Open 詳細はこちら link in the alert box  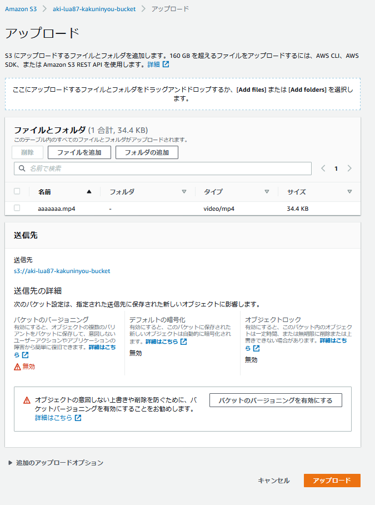click(53, 418)
